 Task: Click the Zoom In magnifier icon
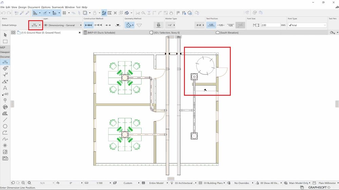(x=23, y=183)
